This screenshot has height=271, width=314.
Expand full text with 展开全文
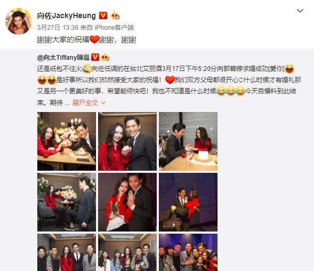pyautogui.click(x=88, y=103)
